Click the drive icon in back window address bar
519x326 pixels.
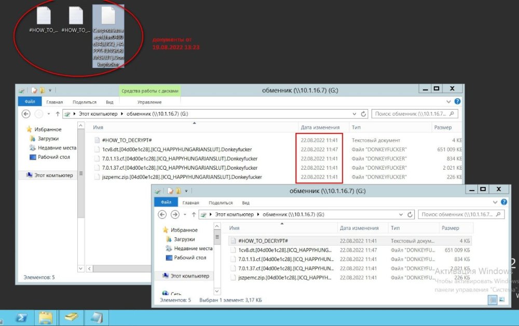(67, 114)
